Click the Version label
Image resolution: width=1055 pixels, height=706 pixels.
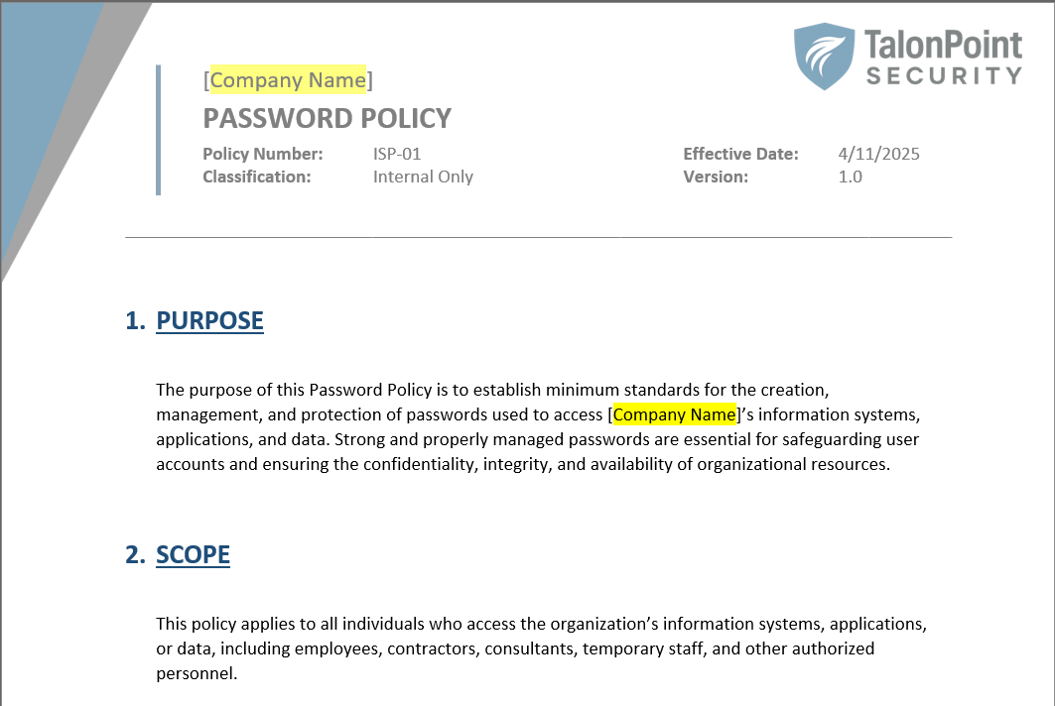tap(716, 176)
